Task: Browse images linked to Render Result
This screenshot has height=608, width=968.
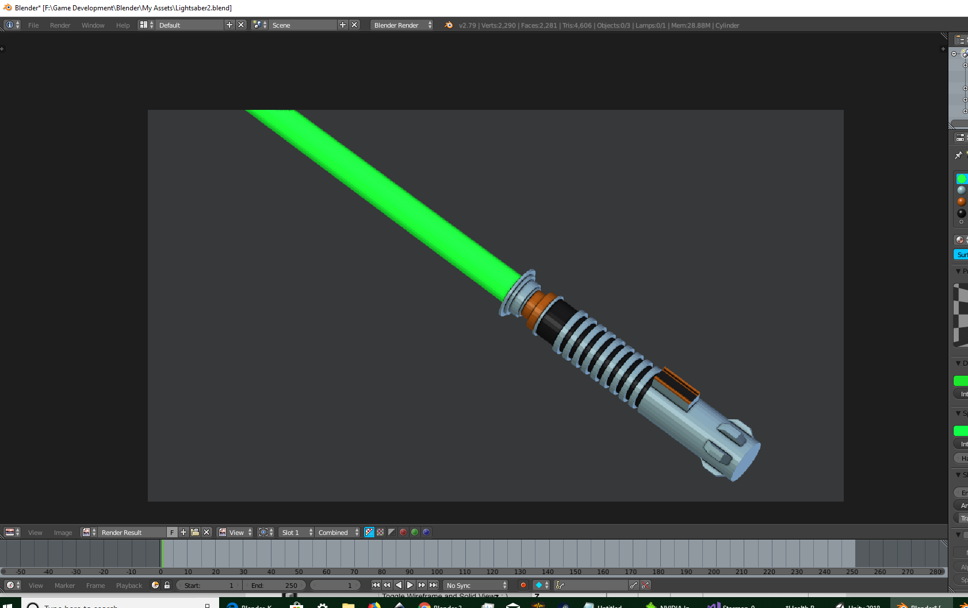Action: coord(89,532)
